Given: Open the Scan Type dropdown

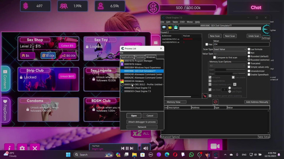Looking at the screenshot, I should pos(230,49).
